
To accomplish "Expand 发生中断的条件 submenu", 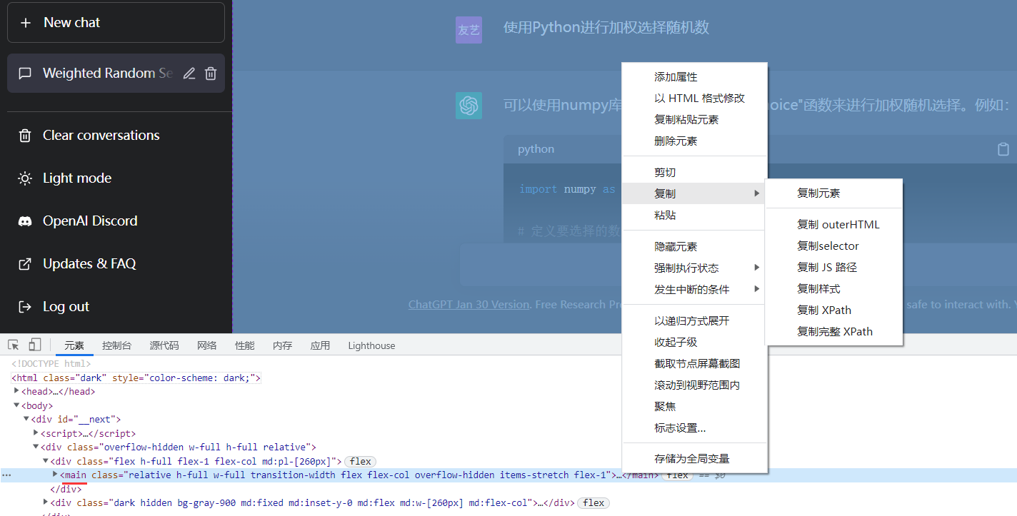I will pyautogui.click(x=695, y=290).
